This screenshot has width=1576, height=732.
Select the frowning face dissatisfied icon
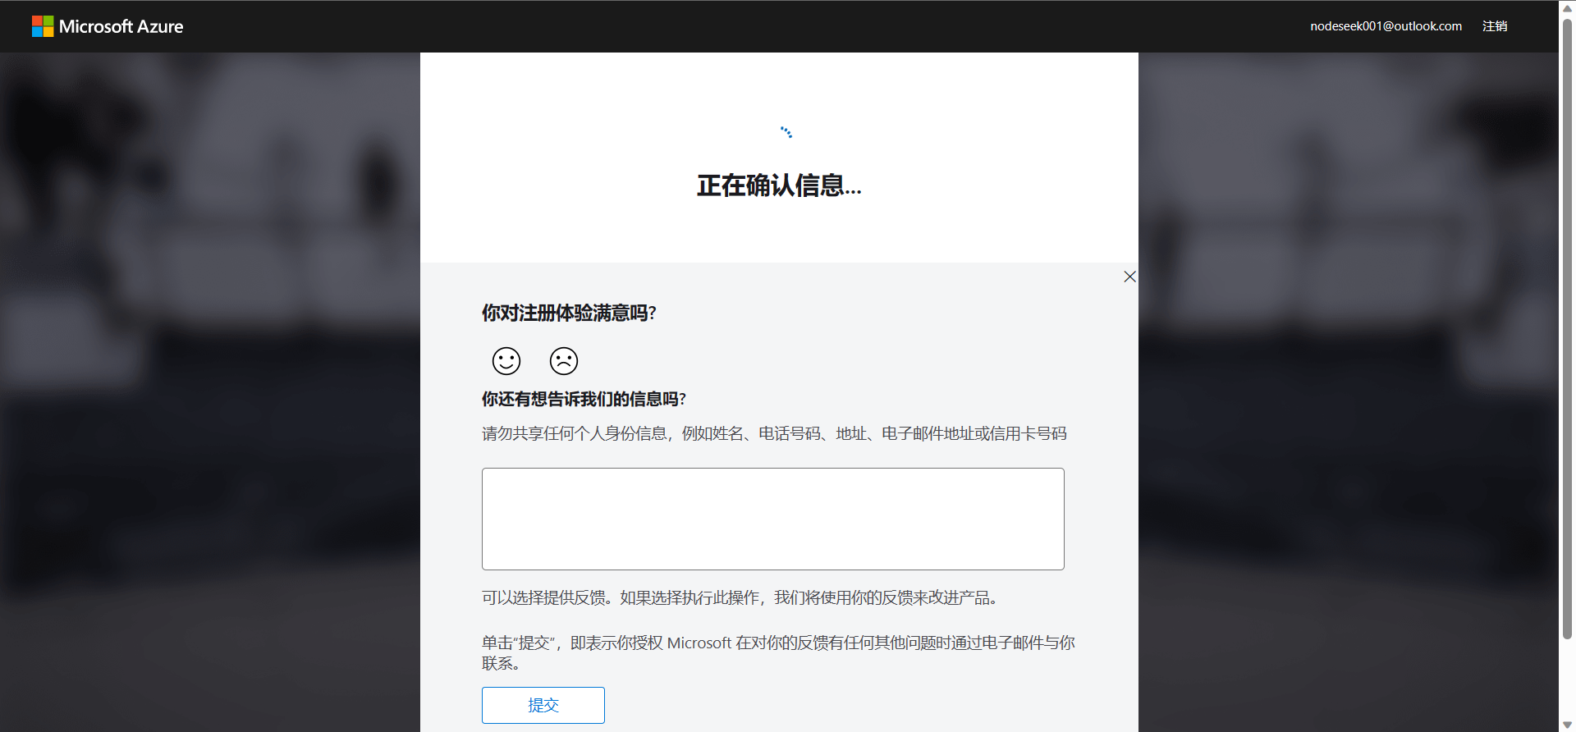pos(564,361)
